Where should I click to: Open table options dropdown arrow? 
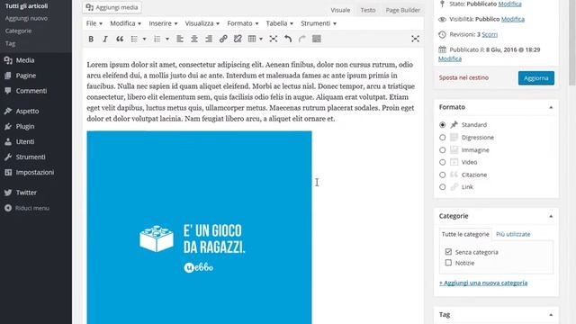click(x=261, y=39)
